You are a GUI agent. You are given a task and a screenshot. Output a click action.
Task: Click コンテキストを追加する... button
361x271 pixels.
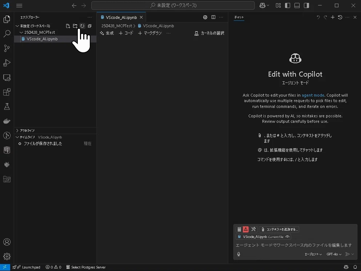tap(280, 229)
